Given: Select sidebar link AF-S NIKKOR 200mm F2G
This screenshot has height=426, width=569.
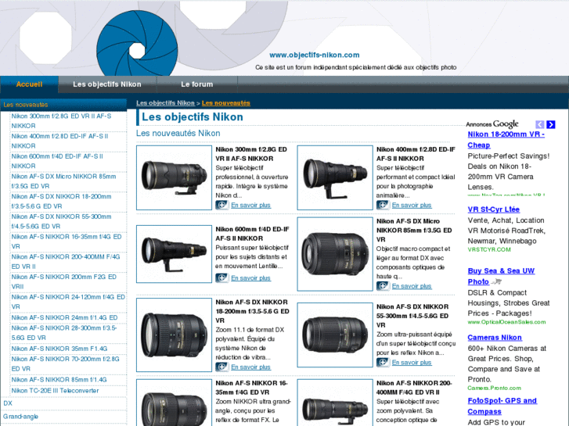Looking at the screenshot, I should tap(64, 281).
